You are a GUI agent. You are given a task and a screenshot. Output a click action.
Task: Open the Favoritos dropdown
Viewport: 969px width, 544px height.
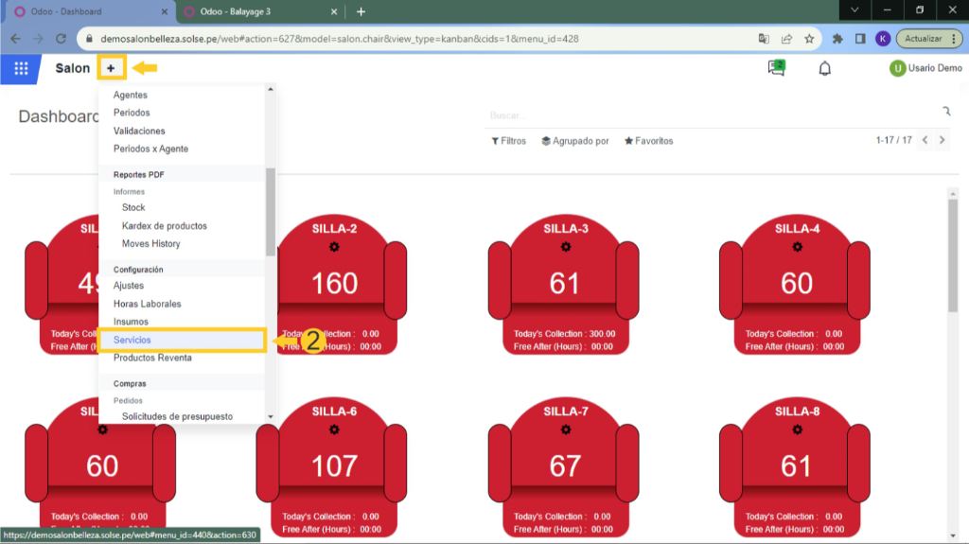648,141
